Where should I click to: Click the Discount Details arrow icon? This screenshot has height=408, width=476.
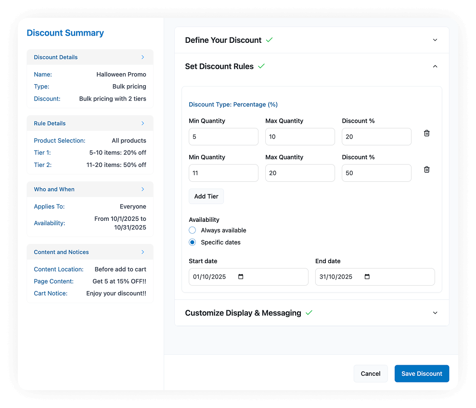click(142, 57)
